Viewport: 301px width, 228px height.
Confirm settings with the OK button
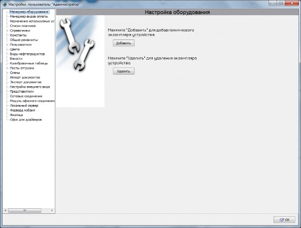point(284,220)
